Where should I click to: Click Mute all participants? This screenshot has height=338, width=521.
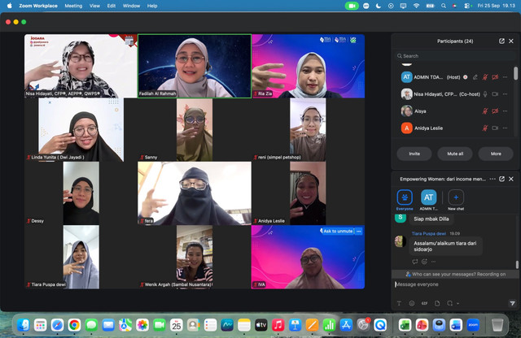pos(455,154)
